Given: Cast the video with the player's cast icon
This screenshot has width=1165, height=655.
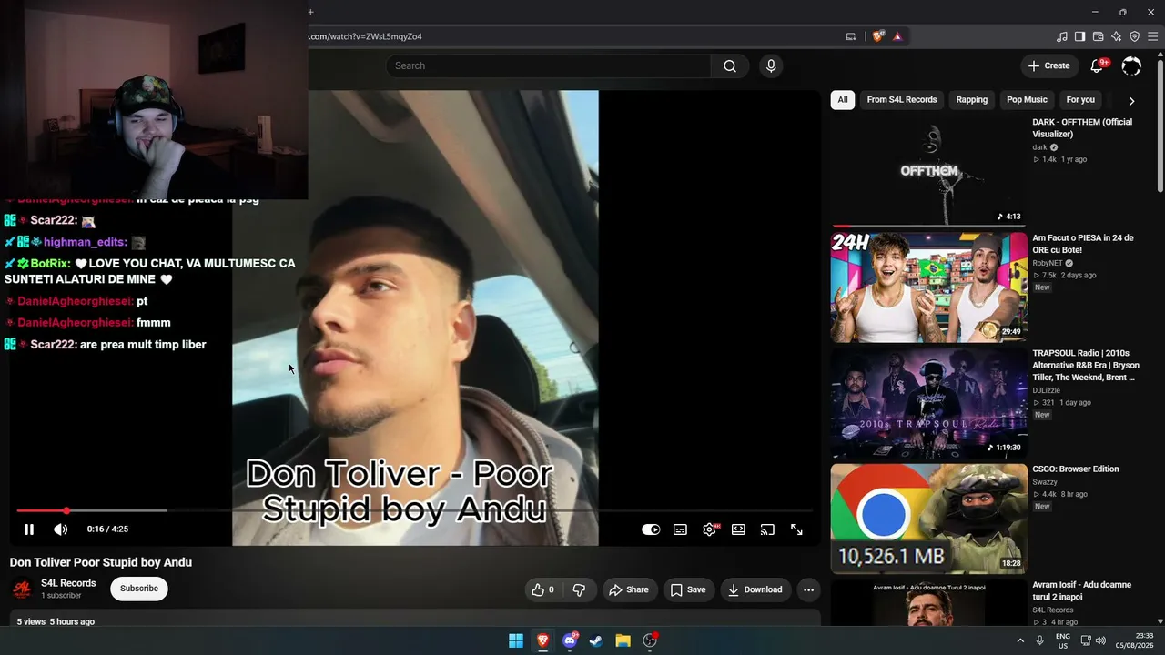Looking at the screenshot, I should pos(767,529).
